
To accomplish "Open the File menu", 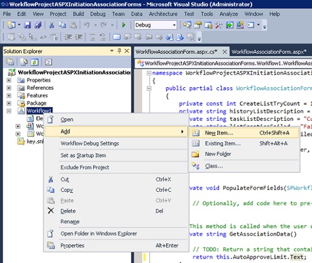I will (x=7, y=14).
